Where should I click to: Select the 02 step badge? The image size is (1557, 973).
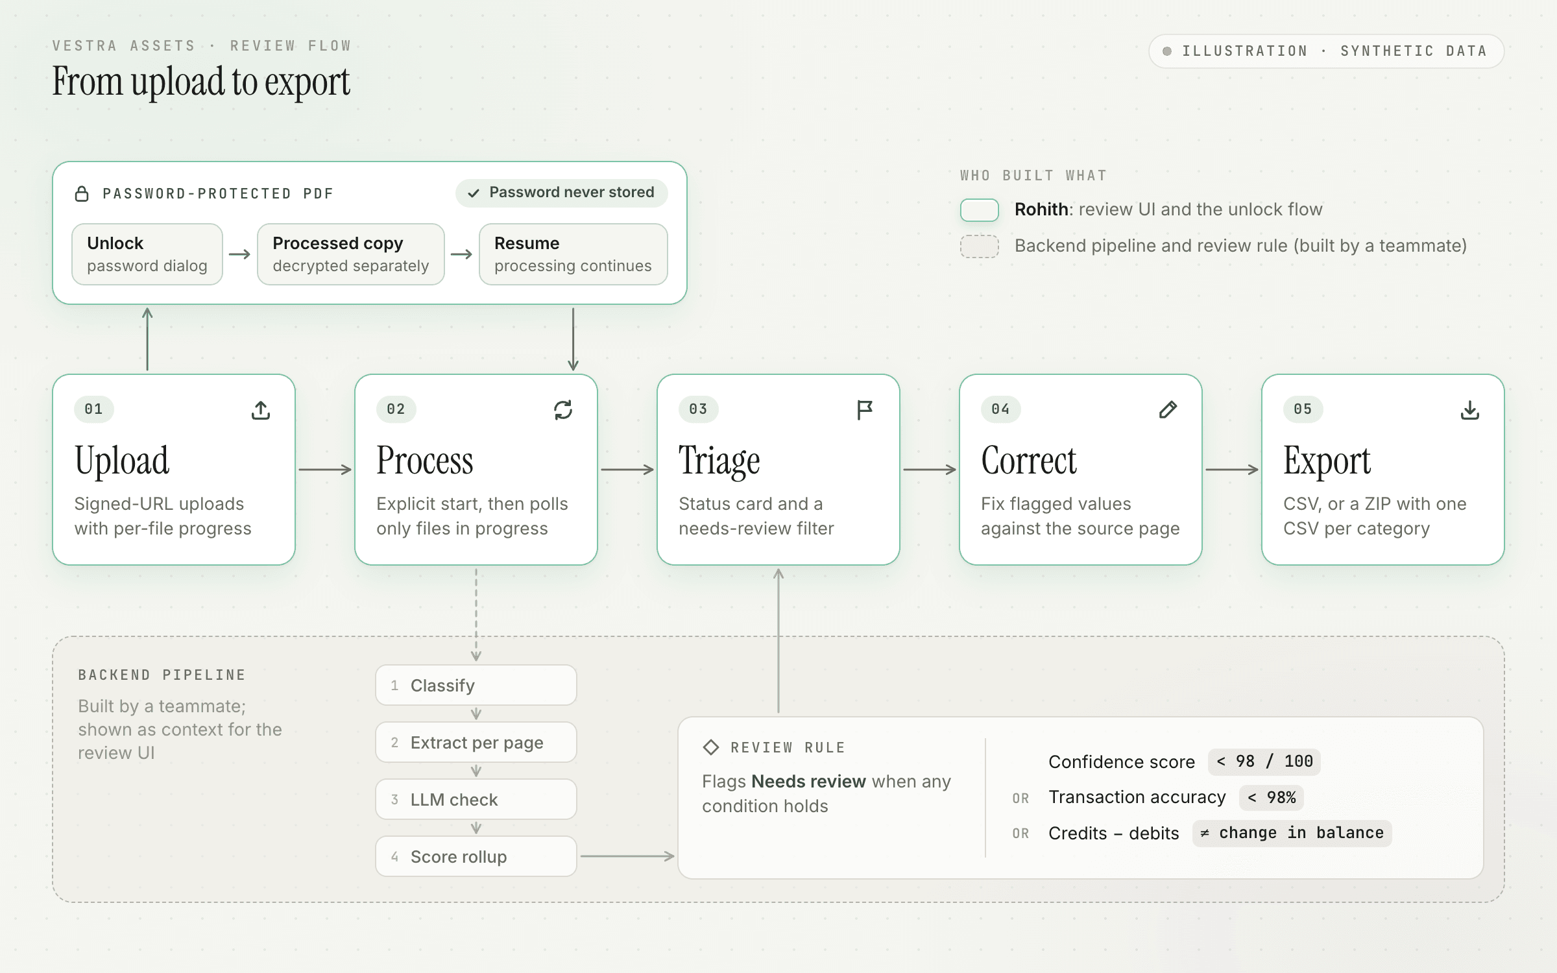(396, 409)
